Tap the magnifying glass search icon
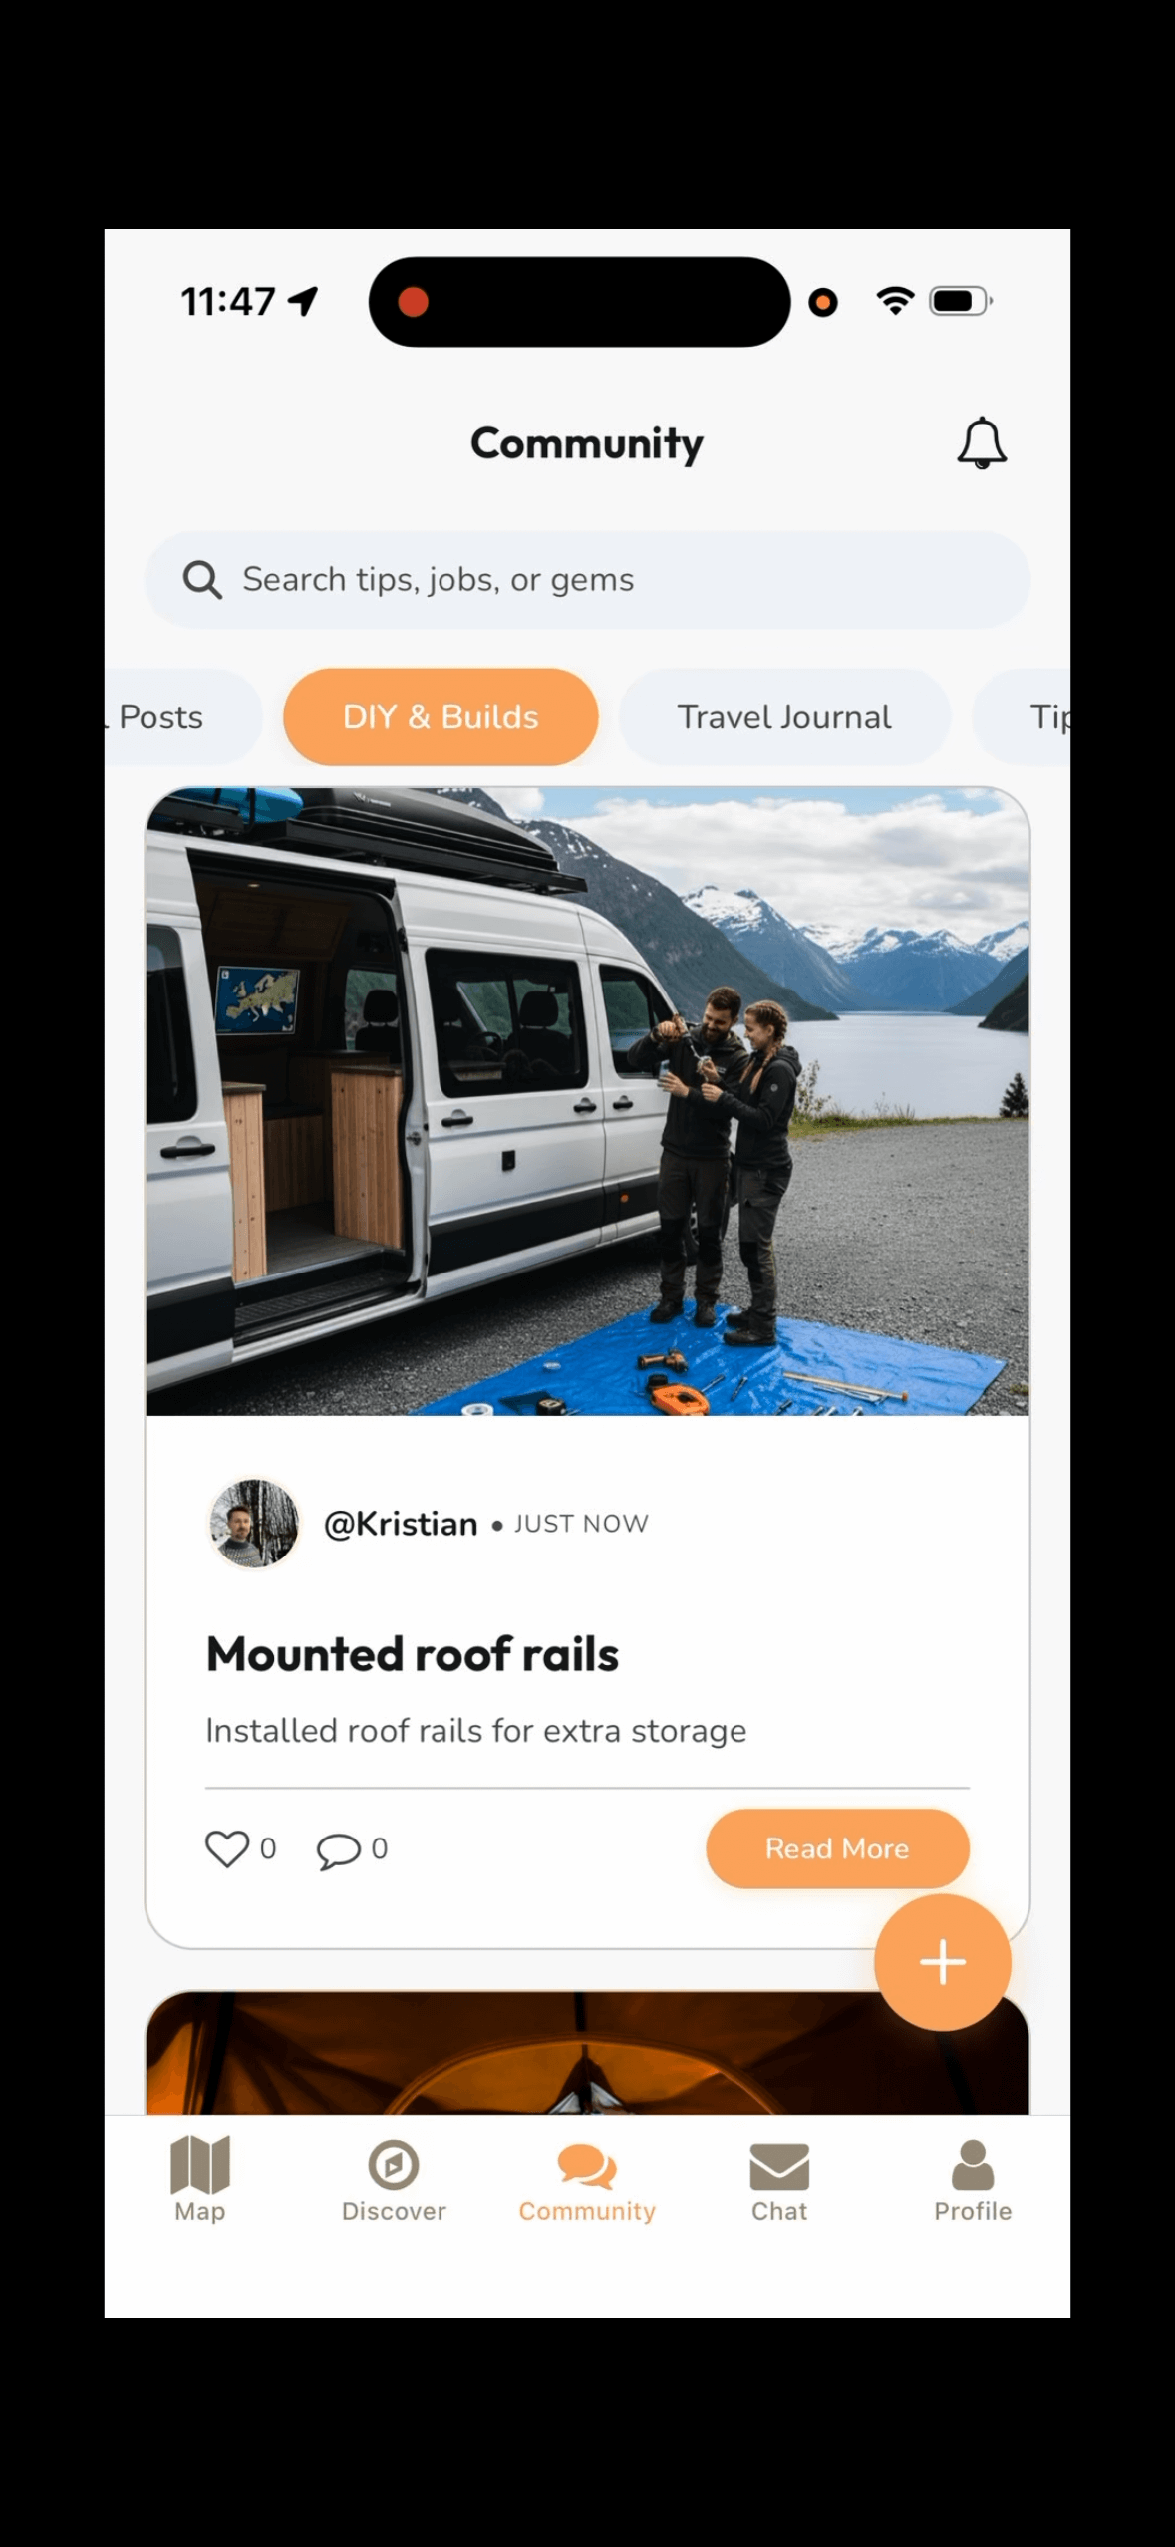This screenshot has width=1175, height=2547. point(202,579)
